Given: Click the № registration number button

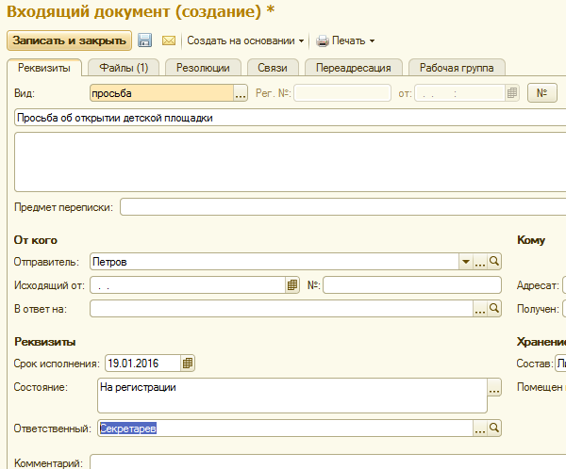Looking at the screenshot, I should pyautogui.click(x=541, y=93).
